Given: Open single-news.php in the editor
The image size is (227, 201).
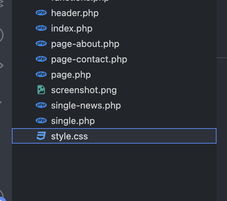Looking at the screenshot, I should (x=86, y=105).
